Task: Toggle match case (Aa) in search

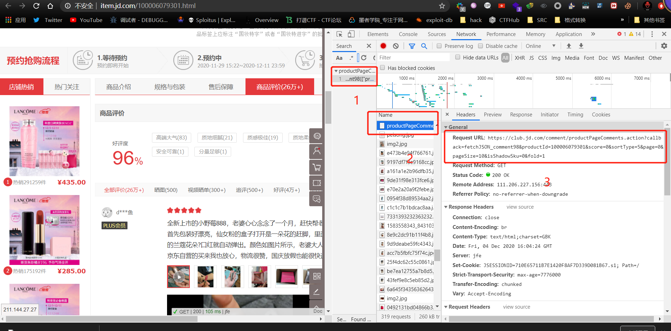Action: (339, 58)
